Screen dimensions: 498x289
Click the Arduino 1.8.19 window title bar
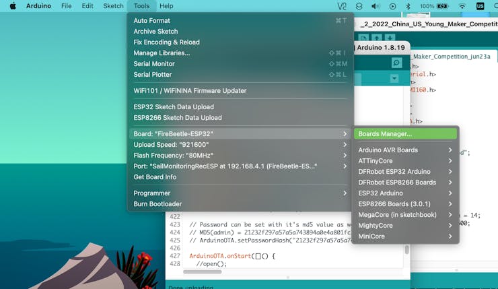click(381, 48)
